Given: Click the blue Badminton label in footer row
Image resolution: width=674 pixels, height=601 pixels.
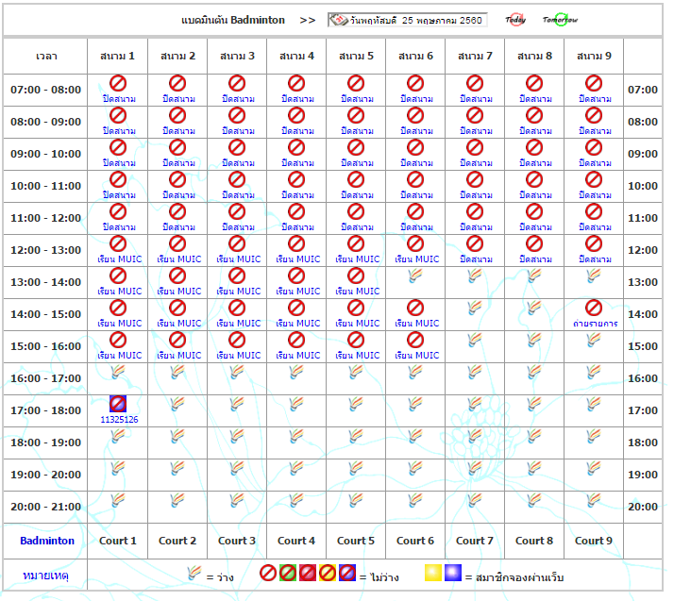Looking at the screenshot, I should tap(47, 541).
